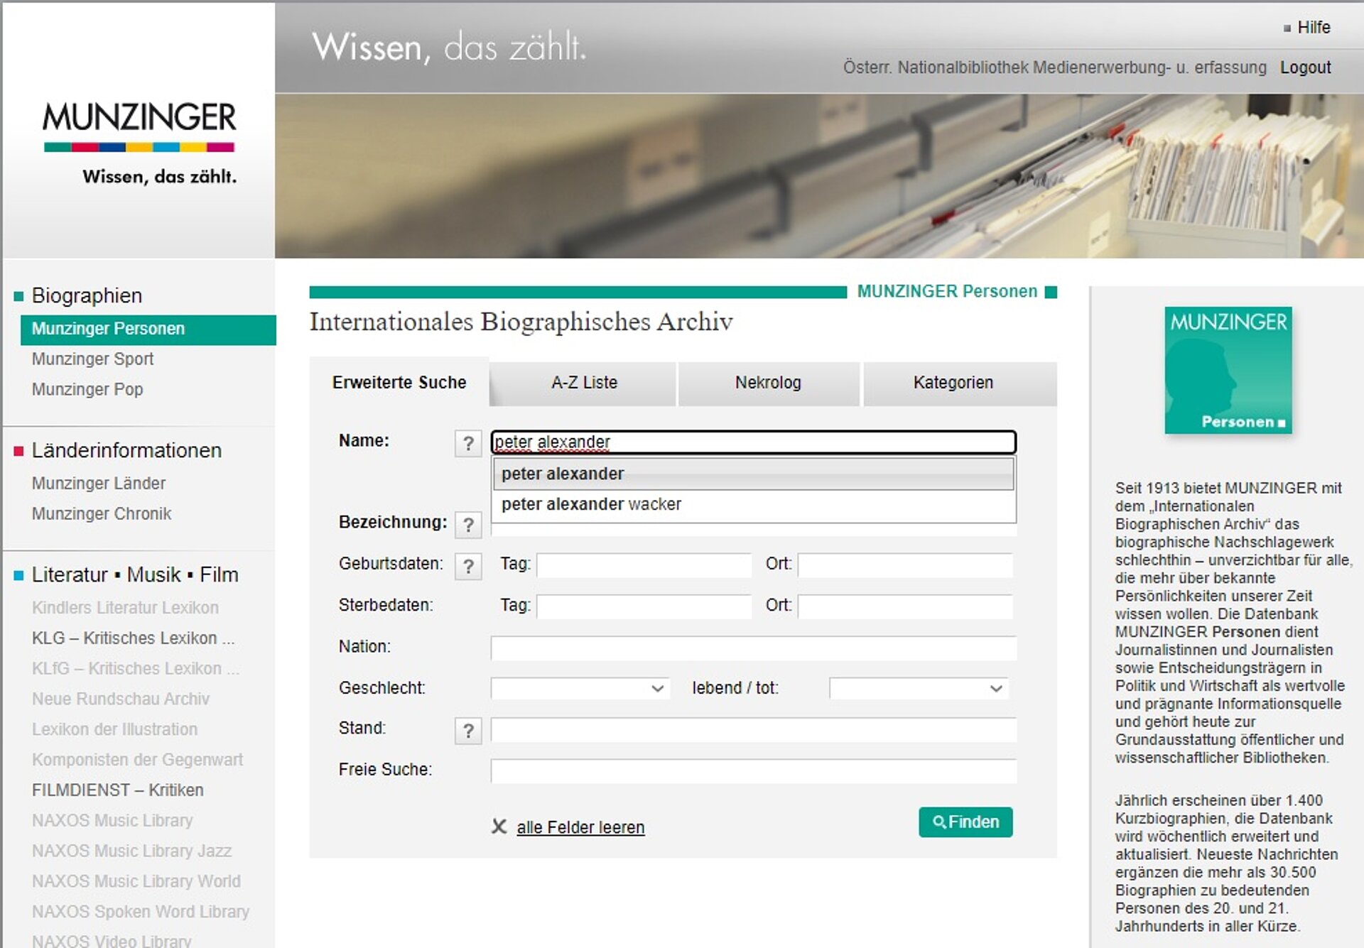Viewport: 1364px width, 948px height.
Task: Click the X icon to clear fields
Action: [499, 827]
